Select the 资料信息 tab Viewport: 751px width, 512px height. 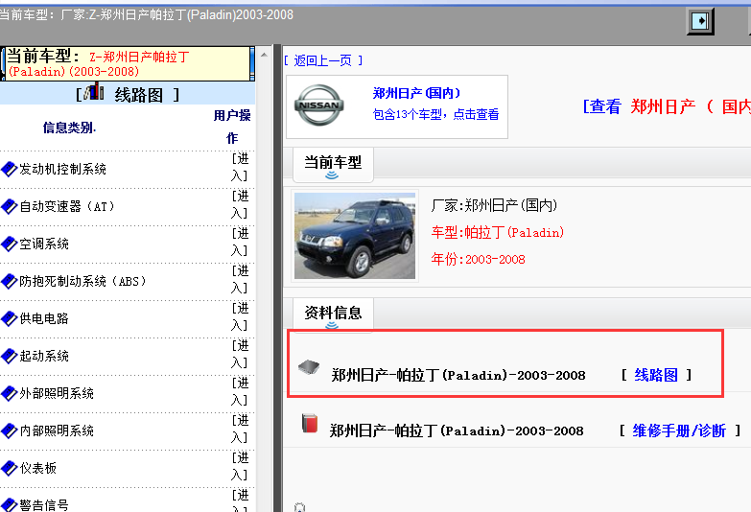[333, 314]
